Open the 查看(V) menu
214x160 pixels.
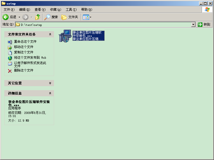pos(40,10)
